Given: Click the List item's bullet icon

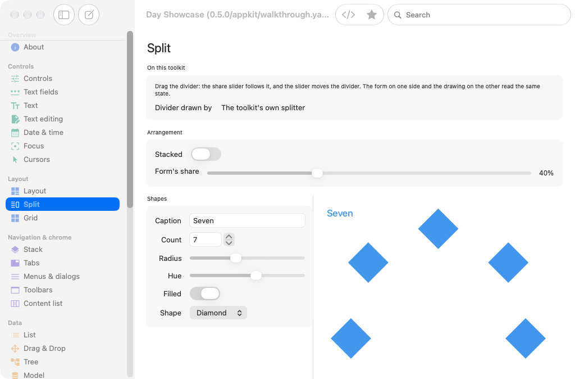Looking at the screenshot, I should 15,335.
